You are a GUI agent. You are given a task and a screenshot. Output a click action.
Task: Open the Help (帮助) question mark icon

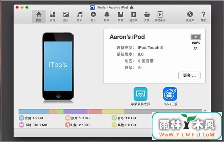pos(203,16)
